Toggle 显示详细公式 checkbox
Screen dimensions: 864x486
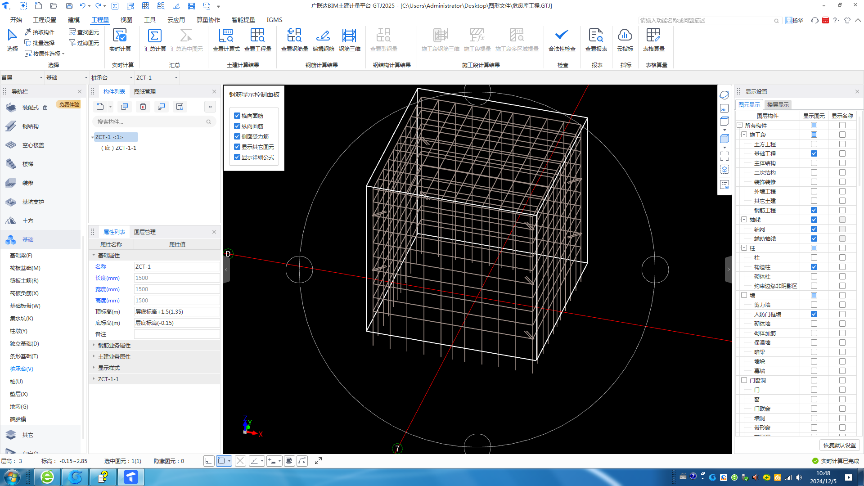point(237,157)
